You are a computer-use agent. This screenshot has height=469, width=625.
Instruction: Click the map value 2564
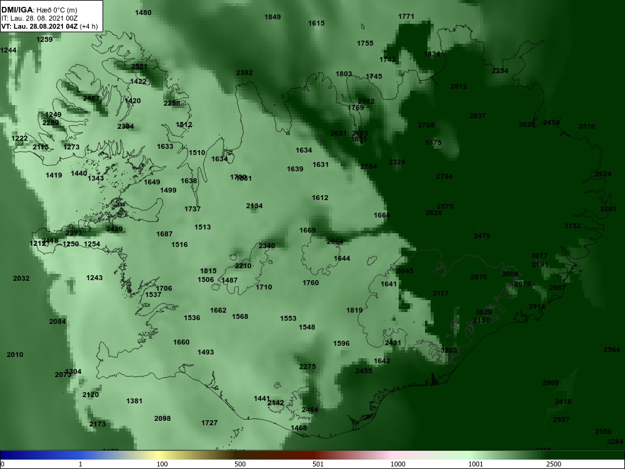(x=612, y=350)
